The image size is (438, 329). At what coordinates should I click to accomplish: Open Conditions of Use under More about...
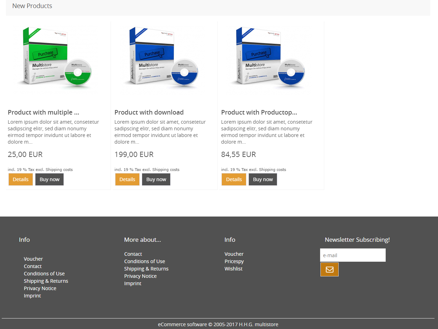[x=145, y=261]
